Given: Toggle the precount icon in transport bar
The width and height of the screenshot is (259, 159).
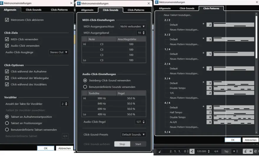Looking at the screenshot, I should click(x=250, y=151).
